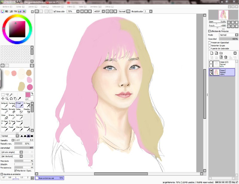The height and width of the screenshot is (184, 239).
Task: Undo last action in toolbar
Action: 37,11
